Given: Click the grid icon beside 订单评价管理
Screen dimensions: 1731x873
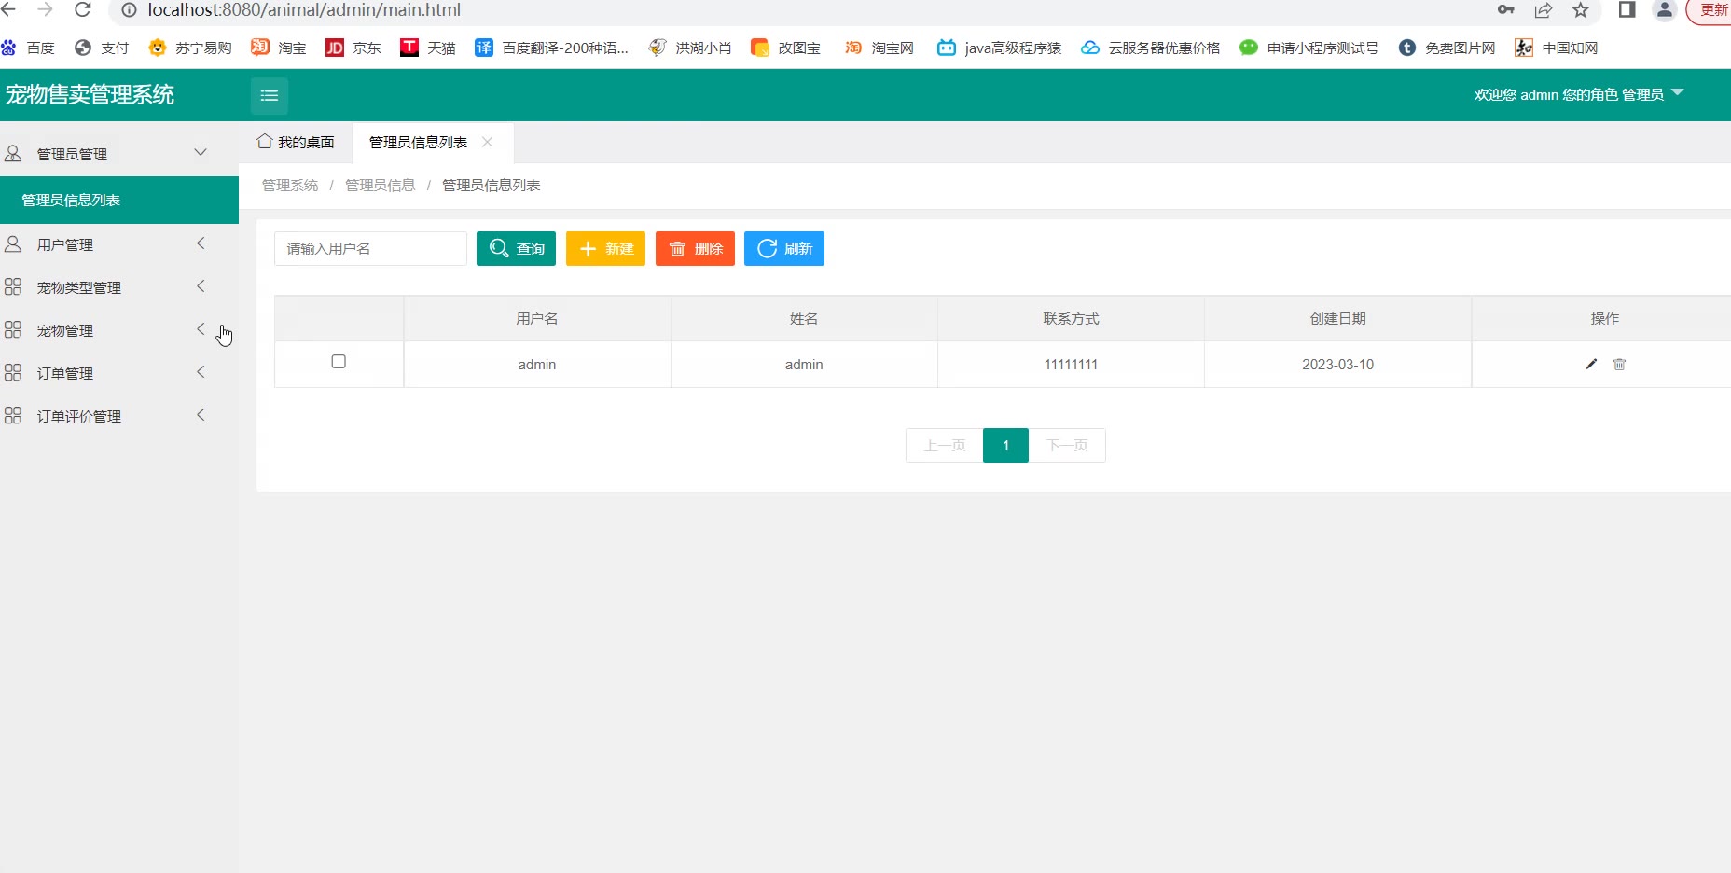Looking at the screenshot, I should [x=13, y=416].
